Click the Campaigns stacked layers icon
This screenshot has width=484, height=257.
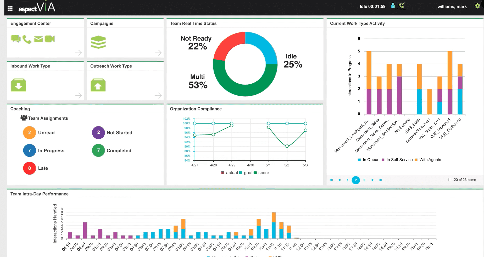tap(98, 42)
